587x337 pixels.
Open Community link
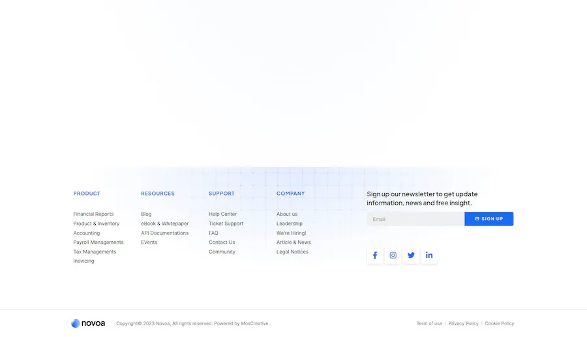222,252
